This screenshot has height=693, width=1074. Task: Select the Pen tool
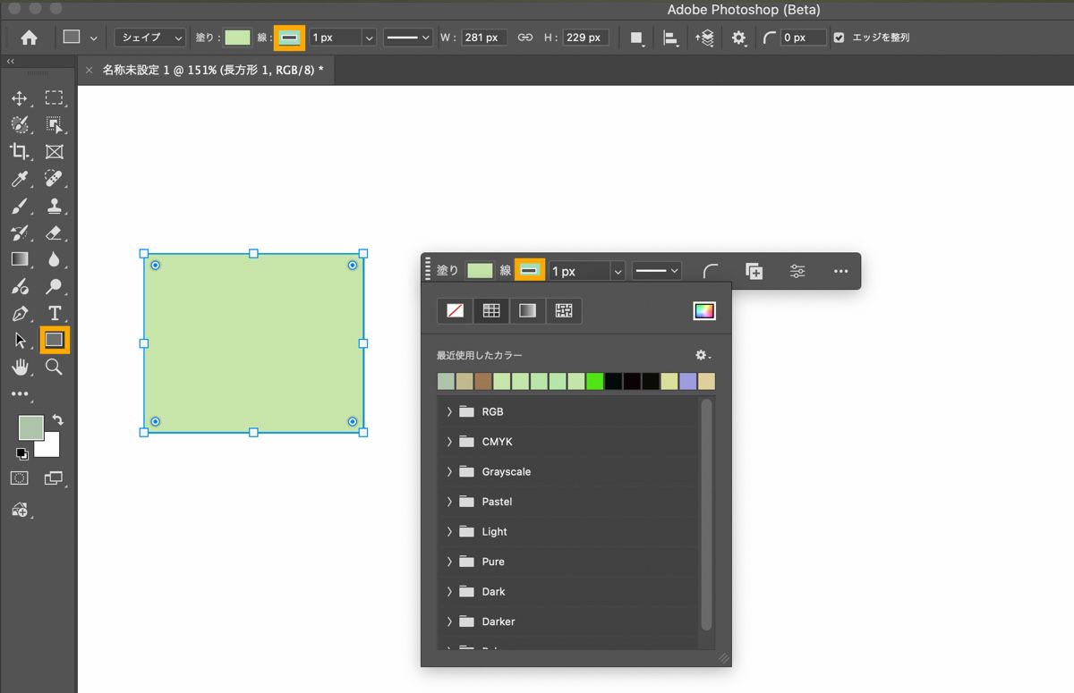pos(20,314)
